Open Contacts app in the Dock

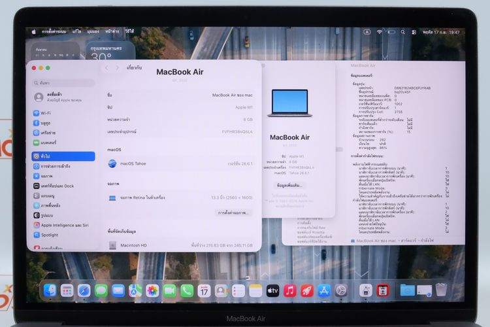221,291
